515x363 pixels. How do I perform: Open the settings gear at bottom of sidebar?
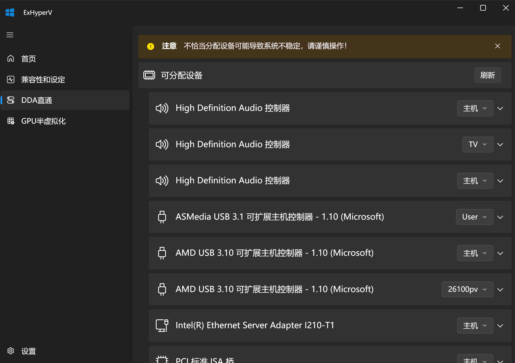click(x=11, y=351)
